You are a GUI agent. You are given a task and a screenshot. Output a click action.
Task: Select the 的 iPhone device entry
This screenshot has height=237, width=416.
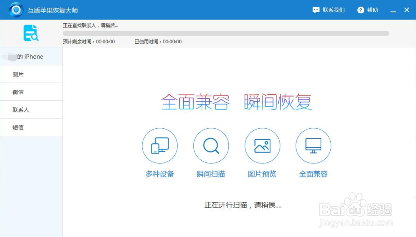click(31, 57)
